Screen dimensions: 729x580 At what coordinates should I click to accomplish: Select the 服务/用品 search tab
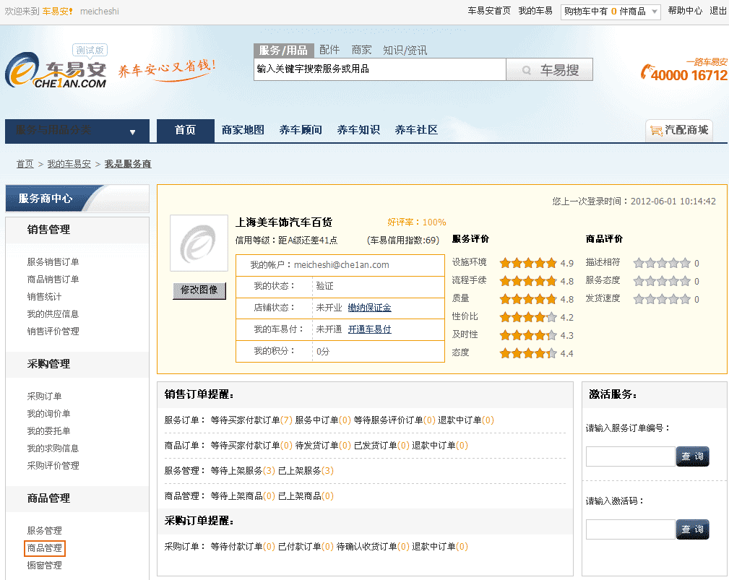[284, 50]
